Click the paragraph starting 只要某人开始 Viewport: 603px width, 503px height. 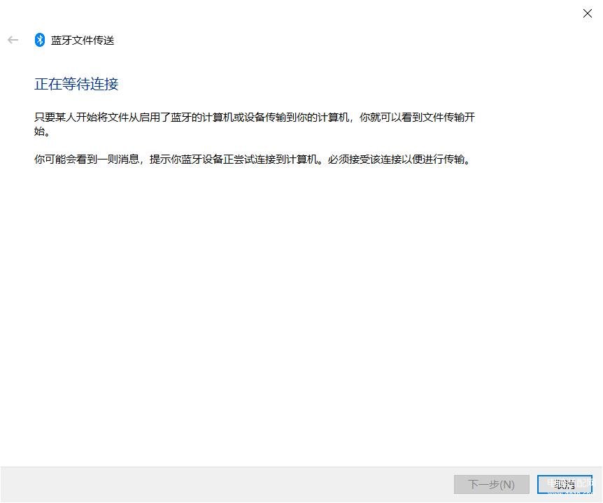(255, 124)
